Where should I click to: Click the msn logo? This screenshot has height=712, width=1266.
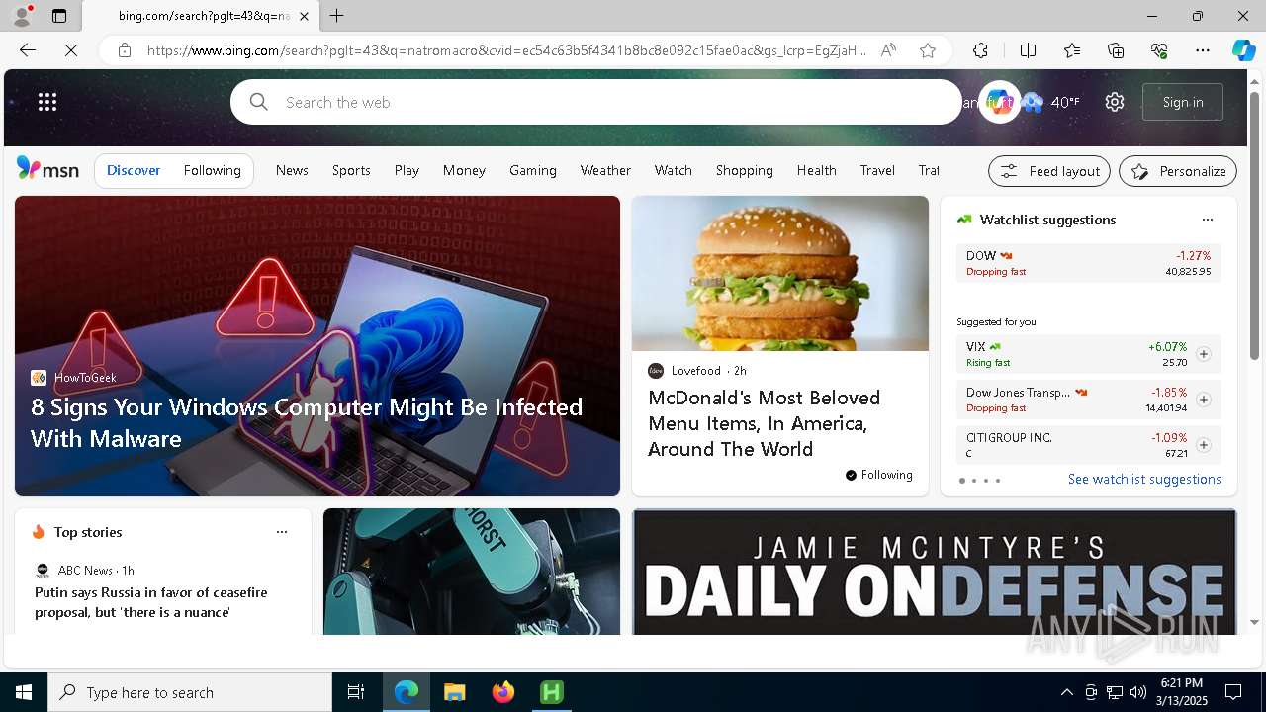tap(47, 169)
